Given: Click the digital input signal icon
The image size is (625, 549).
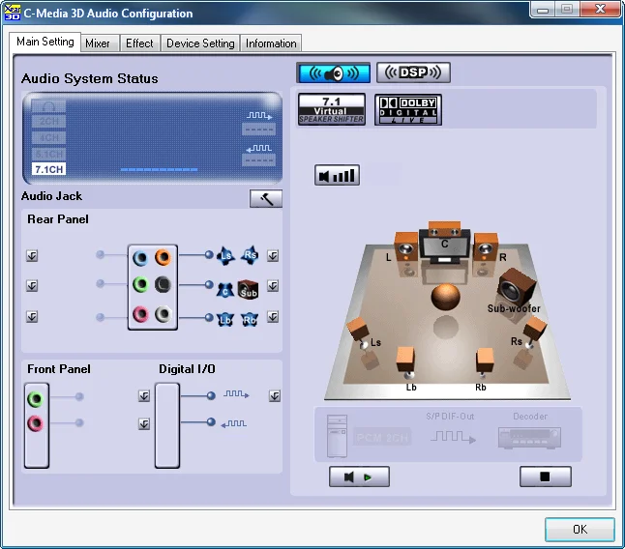Looking at the screenshot, I should pyautogui.click(x=234, y=423).
